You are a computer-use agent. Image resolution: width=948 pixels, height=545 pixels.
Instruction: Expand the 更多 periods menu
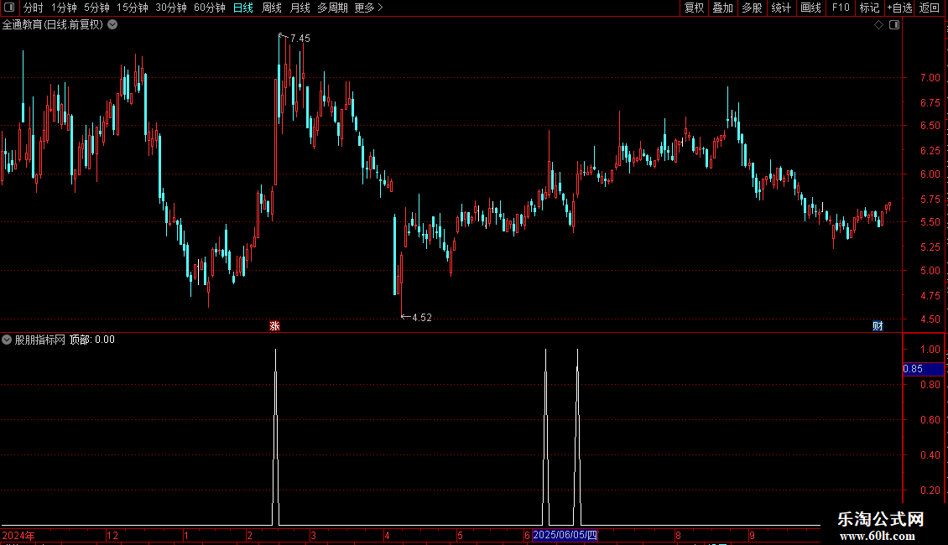click(368, 8)
